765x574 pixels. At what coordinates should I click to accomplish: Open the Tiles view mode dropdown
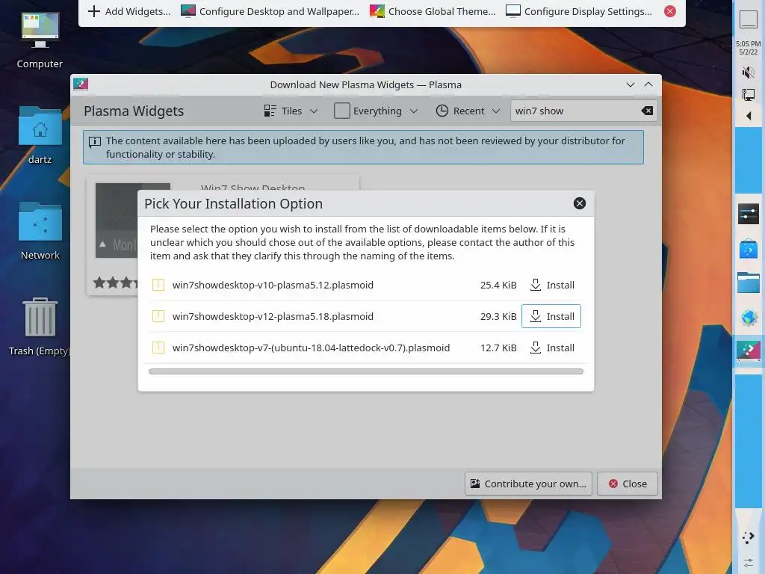pos(291,111)
